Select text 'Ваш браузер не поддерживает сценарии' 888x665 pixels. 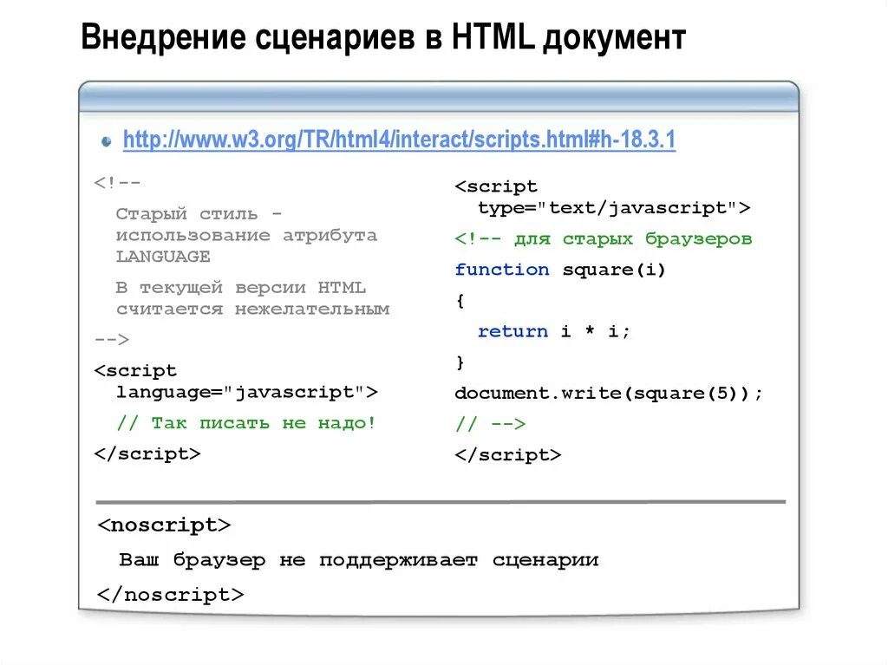click(358, 560)
